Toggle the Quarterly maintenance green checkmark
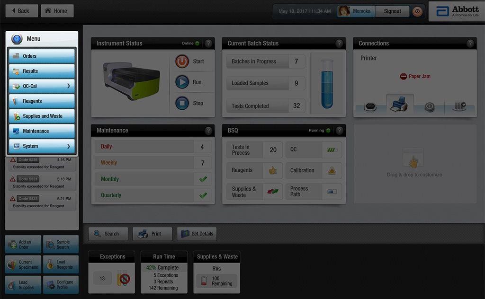This screenshot has height=299, width=485. coord(203,195)
